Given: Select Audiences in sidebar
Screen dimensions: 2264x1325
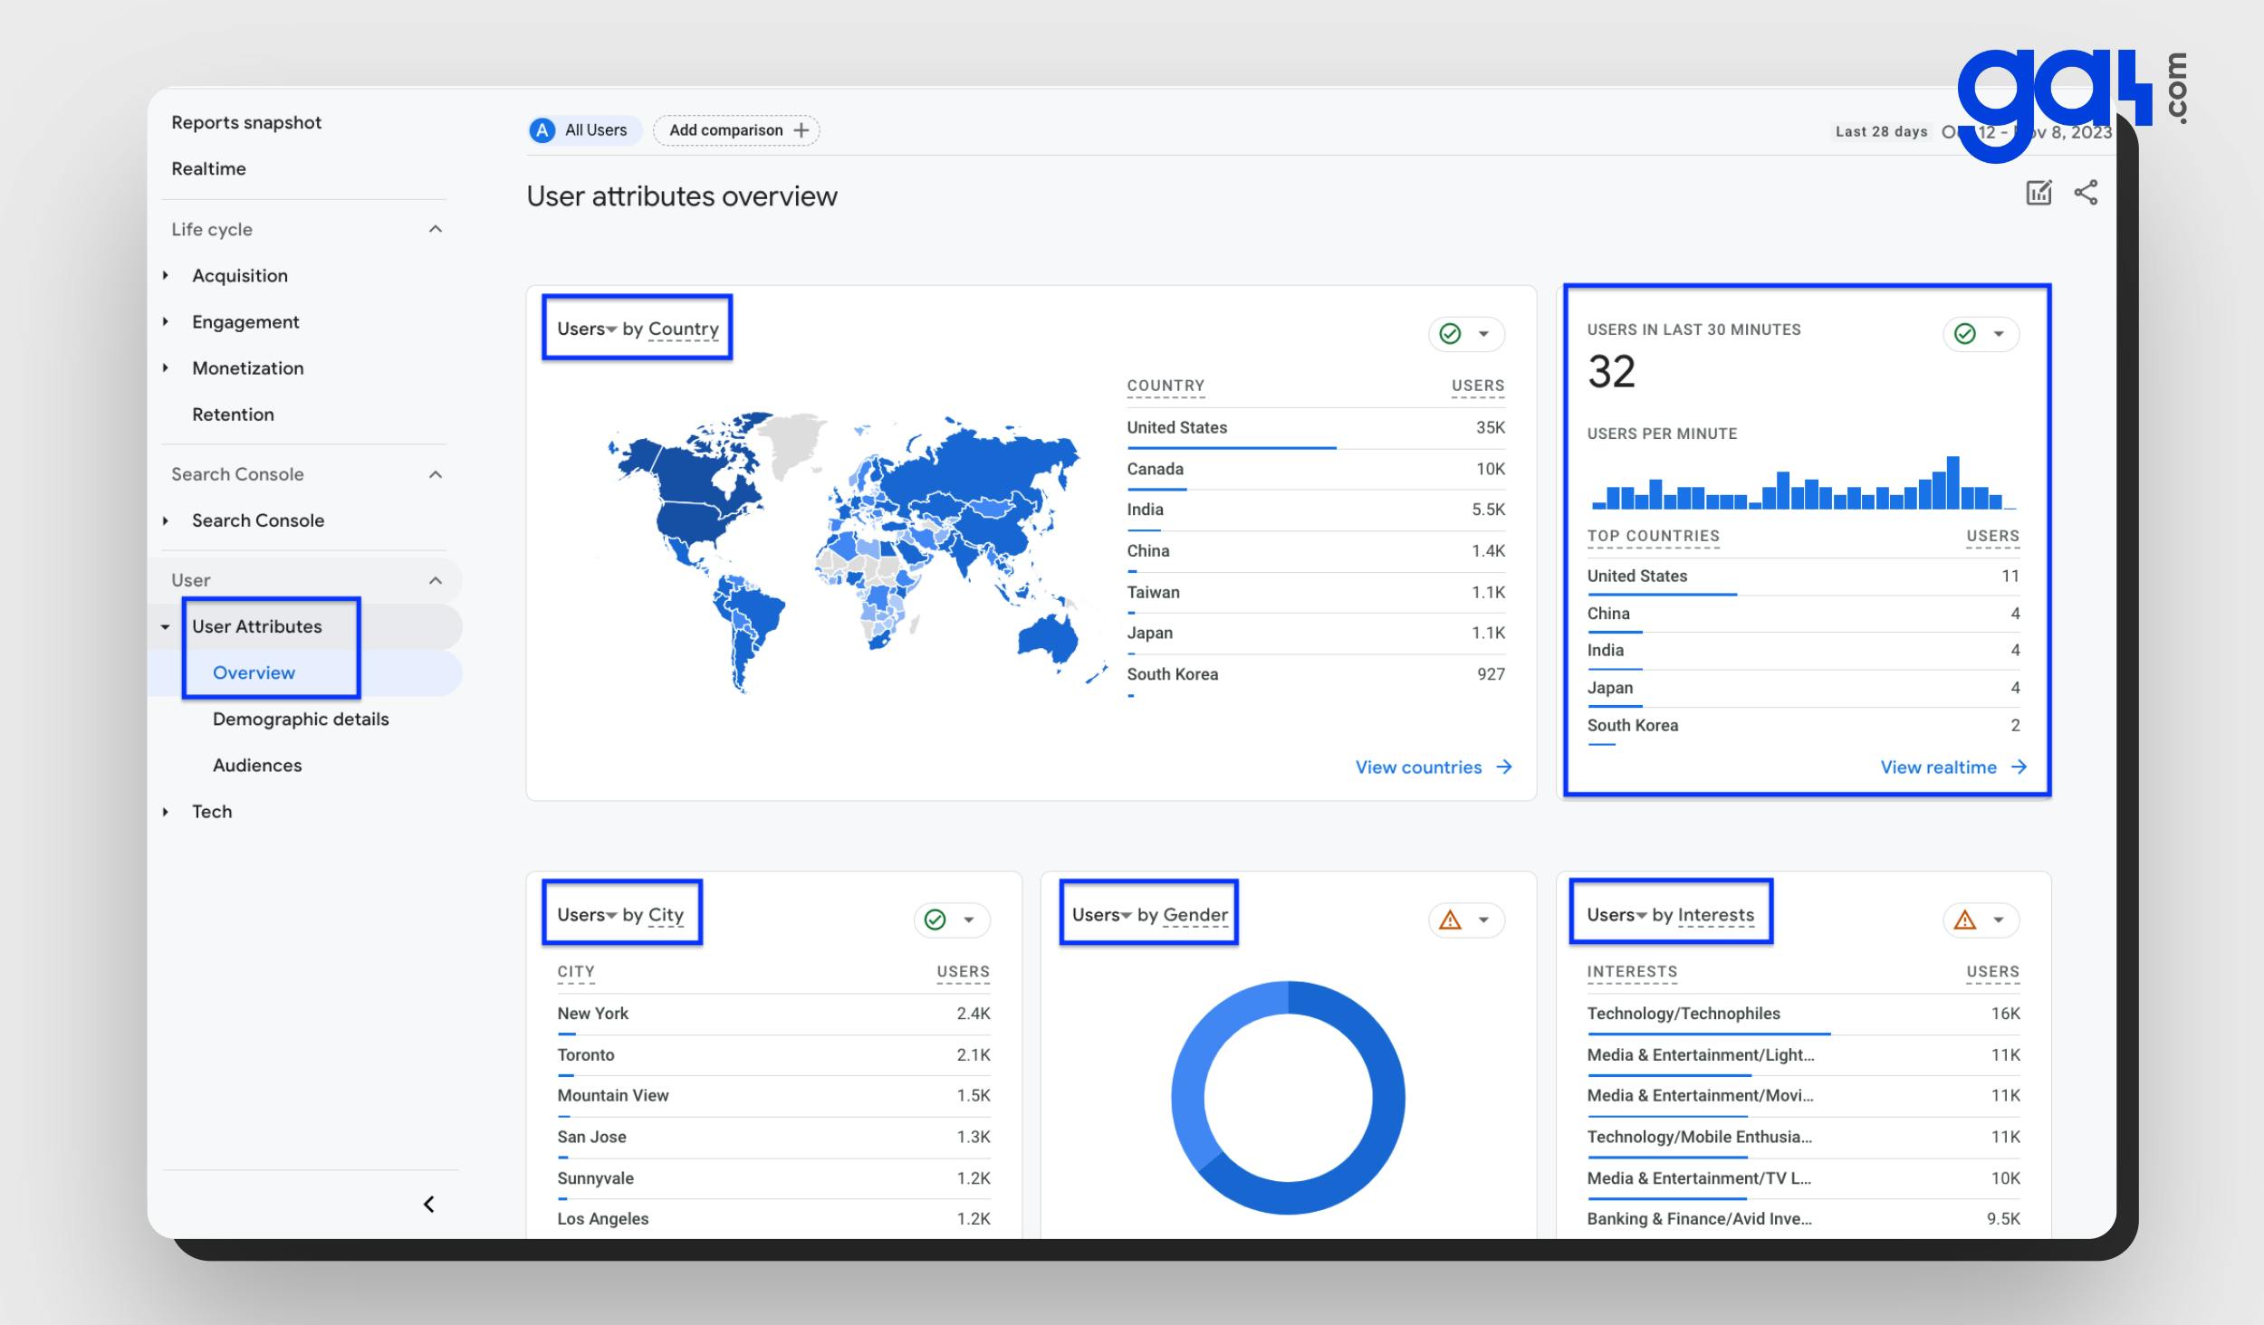Looking at the screenshot, I should pos(257,765).
